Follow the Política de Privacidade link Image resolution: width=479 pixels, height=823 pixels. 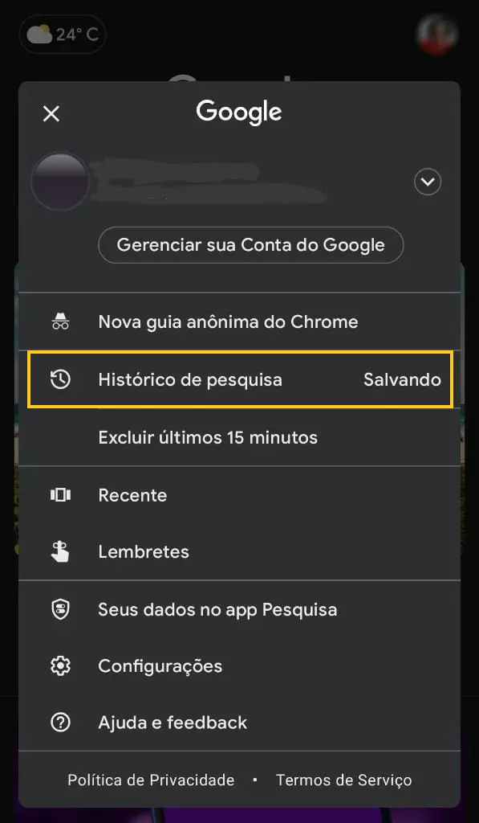point(151,780)
